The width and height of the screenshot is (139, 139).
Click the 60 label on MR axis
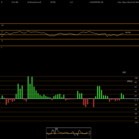[136, 87]
